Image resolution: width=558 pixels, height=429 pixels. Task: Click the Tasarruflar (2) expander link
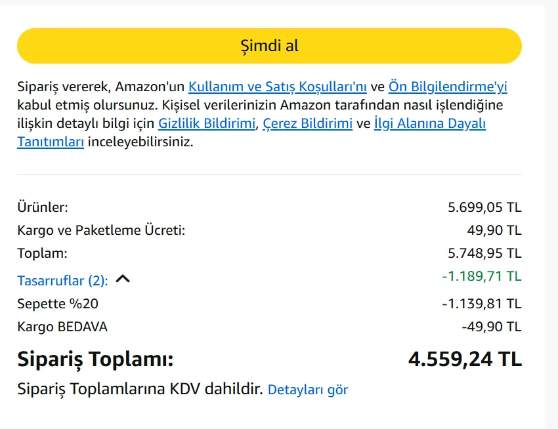click(x=62, y=281)
